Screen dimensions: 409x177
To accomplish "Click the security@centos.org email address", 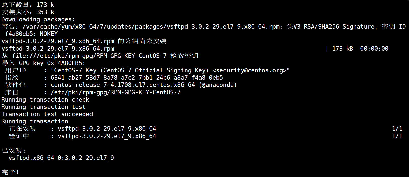I will pyautogui.click(x=251, y=70).
